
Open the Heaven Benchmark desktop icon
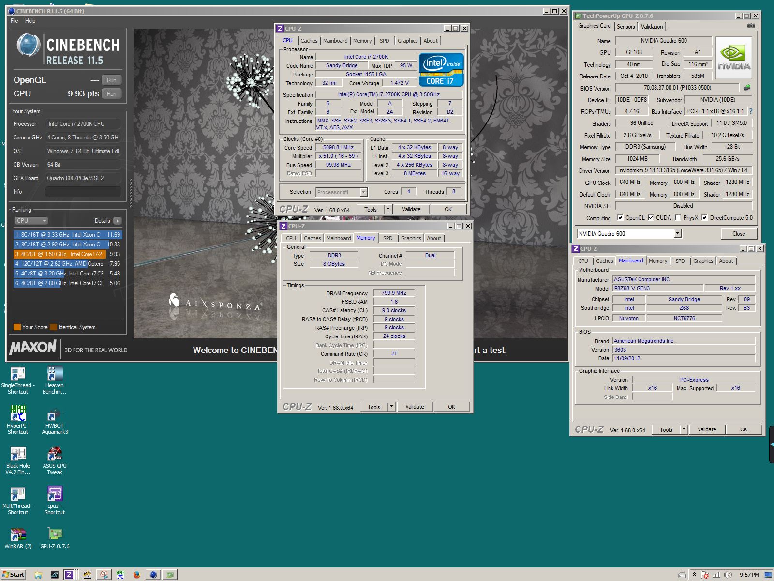55,380
